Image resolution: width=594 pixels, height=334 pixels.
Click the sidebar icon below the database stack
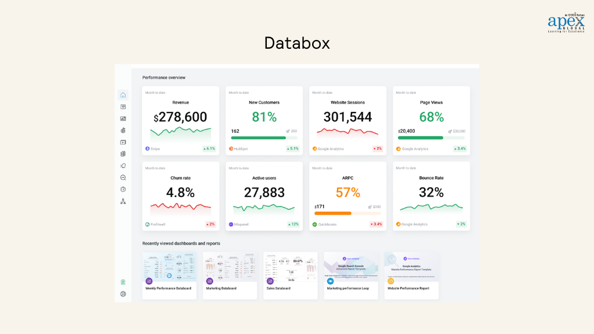tap(123, 166)
